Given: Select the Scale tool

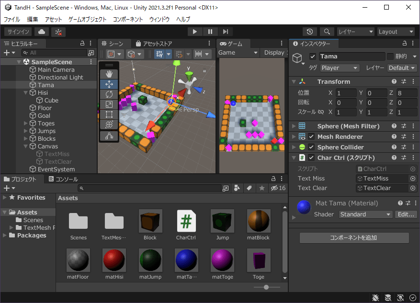Looking at the screenshot, I should pos(109,104).
